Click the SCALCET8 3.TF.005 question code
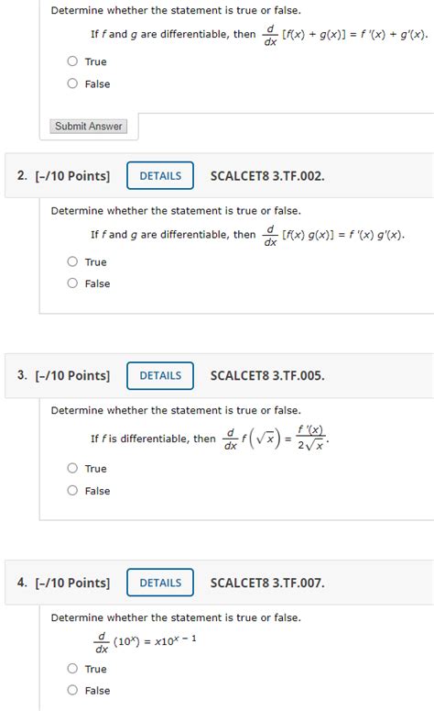The image size is (434, 711). (x=267, y=375)
